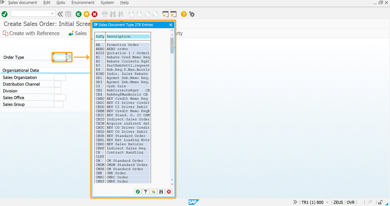Collapse command field with double-chevron icon
The width and height of the screenshot is (390, 206).
(x=60, y=14)
